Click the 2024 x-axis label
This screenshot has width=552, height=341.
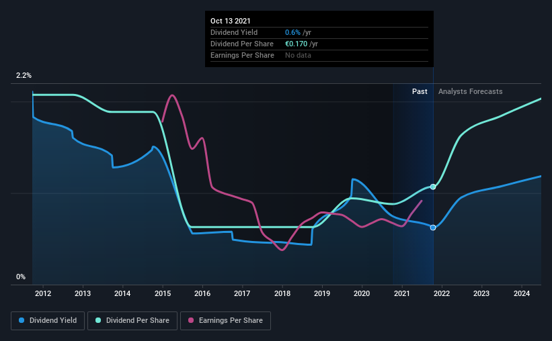point(522,293)
